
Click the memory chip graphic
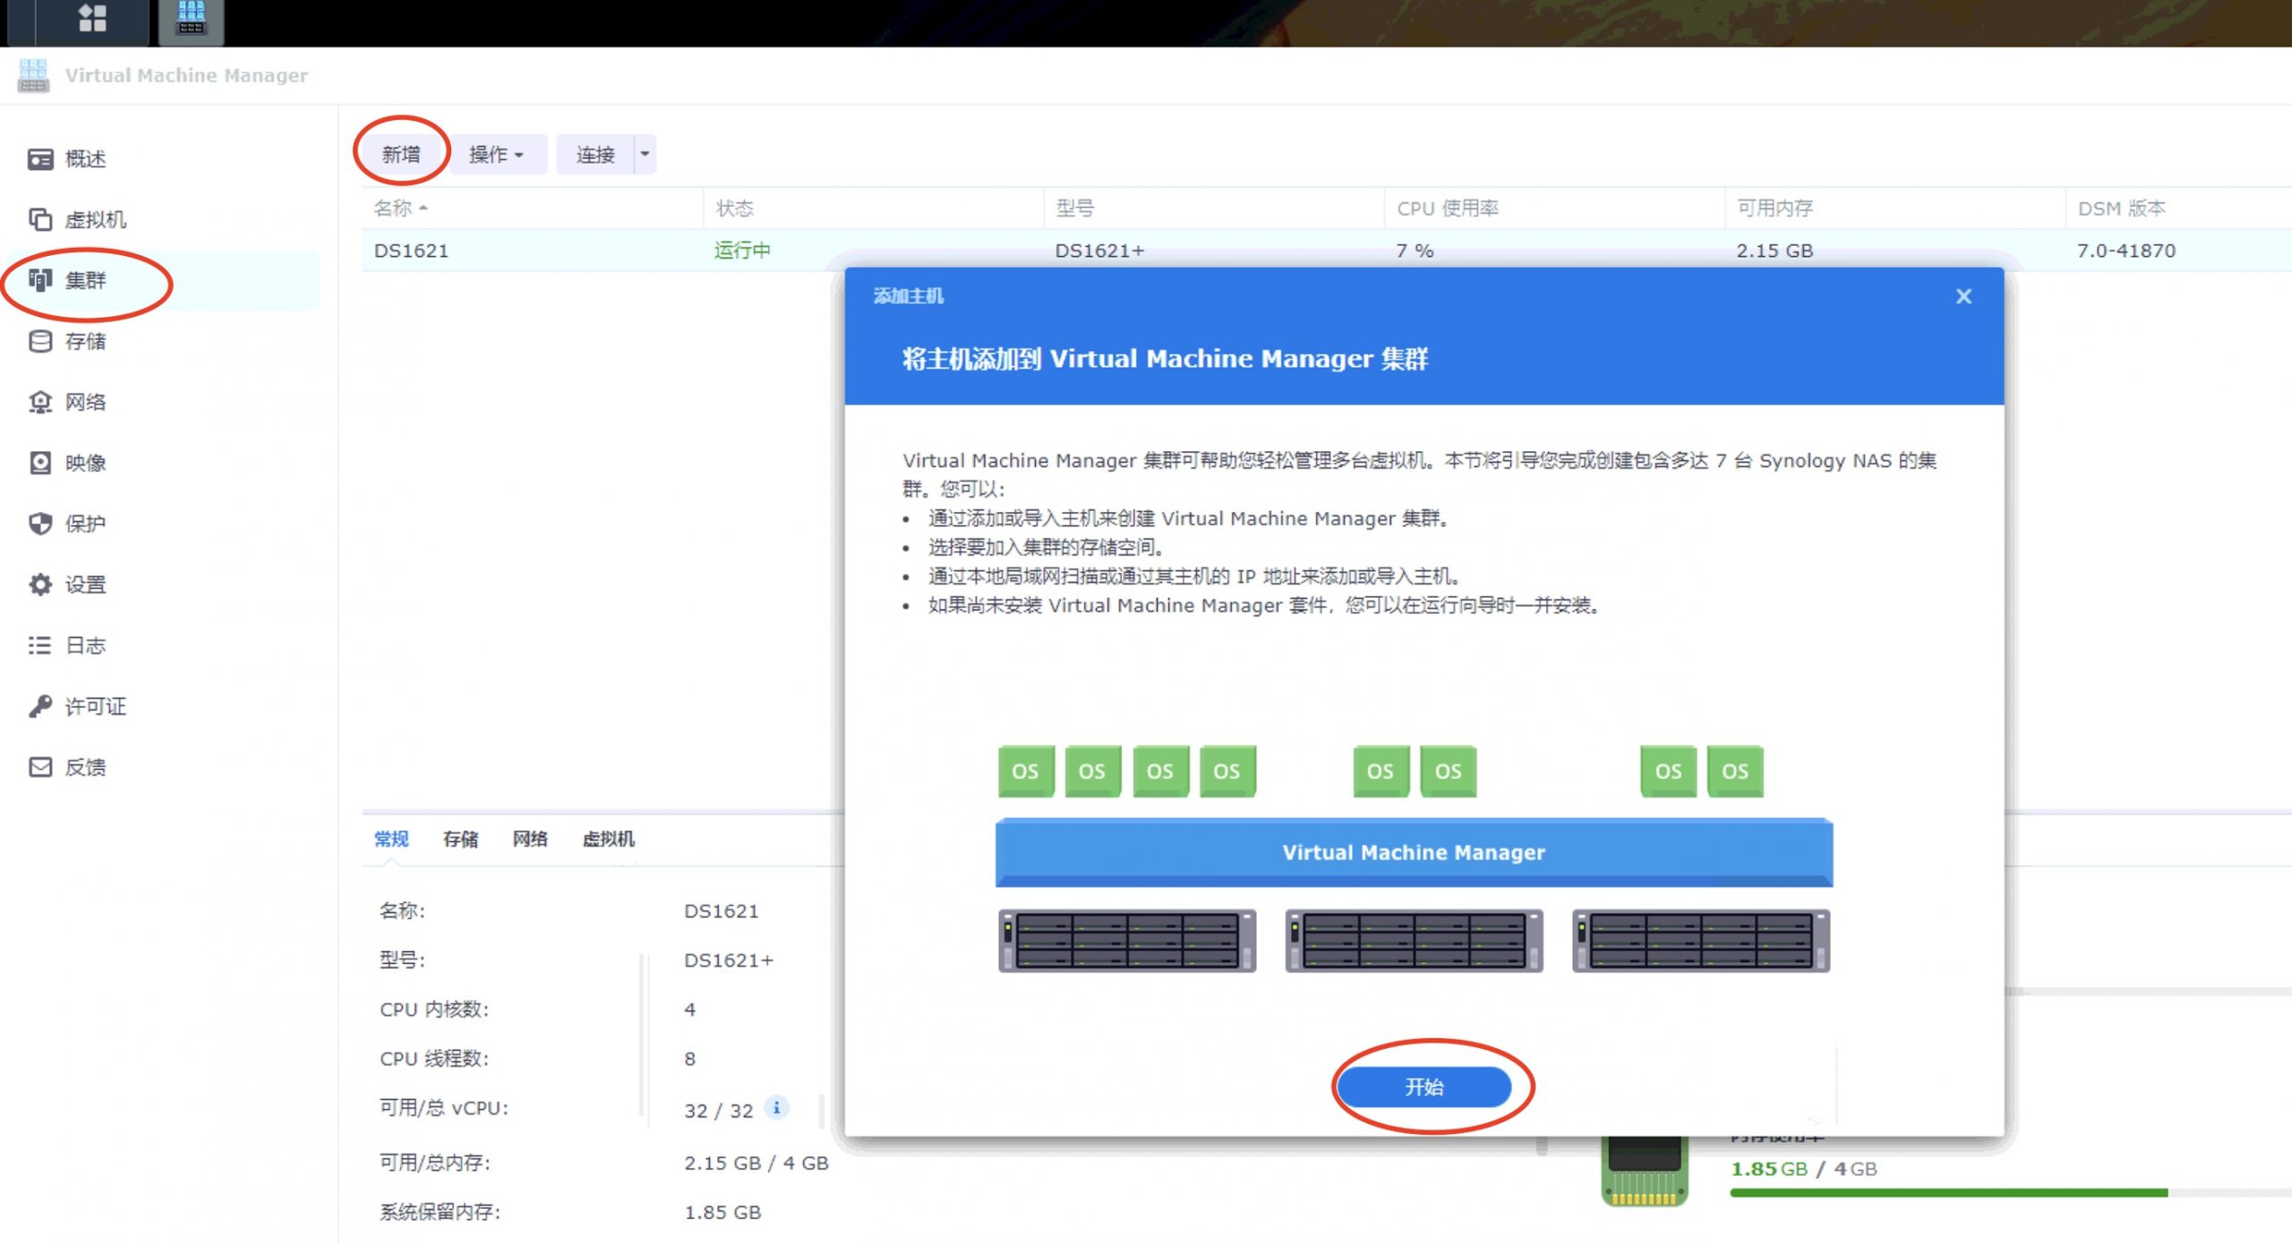coord(1645,1171)
